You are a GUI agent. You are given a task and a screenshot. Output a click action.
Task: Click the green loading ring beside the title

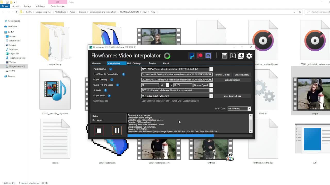pyautogui.click(x=167, y=56)
